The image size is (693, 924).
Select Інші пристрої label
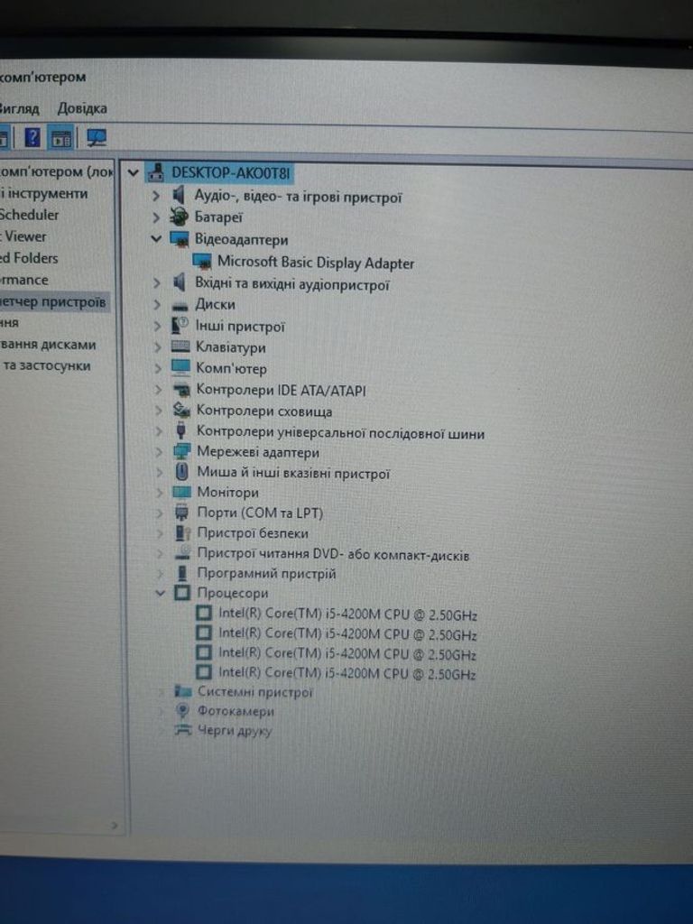coord(240,327)
